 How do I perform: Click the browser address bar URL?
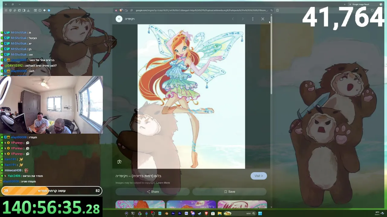click(202, 10)
